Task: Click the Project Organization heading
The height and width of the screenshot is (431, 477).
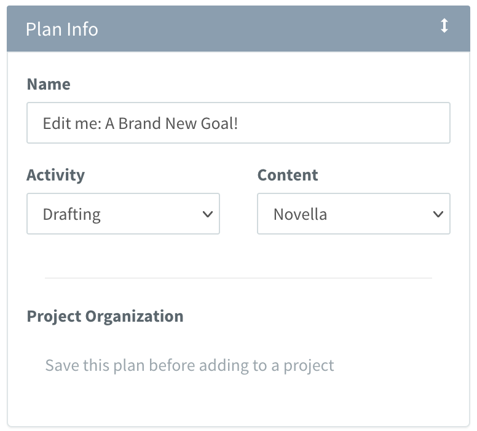Action: pyautogui.click(x=105, y=317)
